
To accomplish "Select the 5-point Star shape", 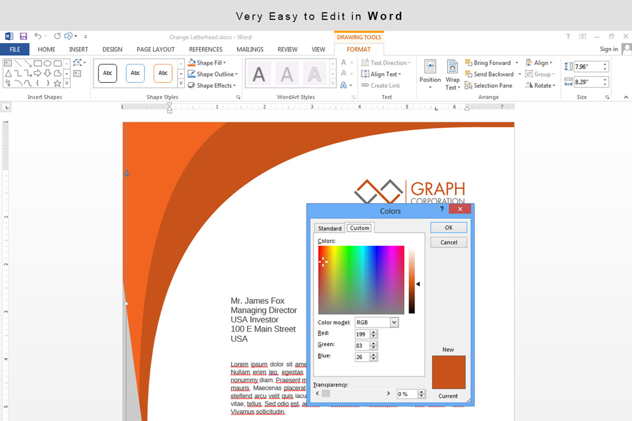I will click(x=57, y=83).
